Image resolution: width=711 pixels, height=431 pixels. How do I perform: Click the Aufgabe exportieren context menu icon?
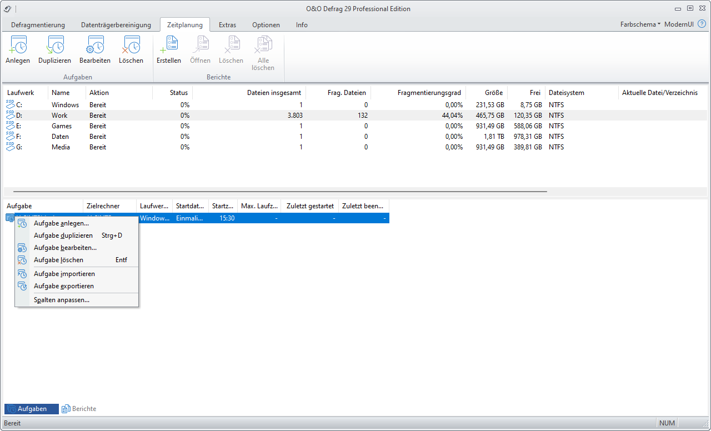click(x=22, y=286)
